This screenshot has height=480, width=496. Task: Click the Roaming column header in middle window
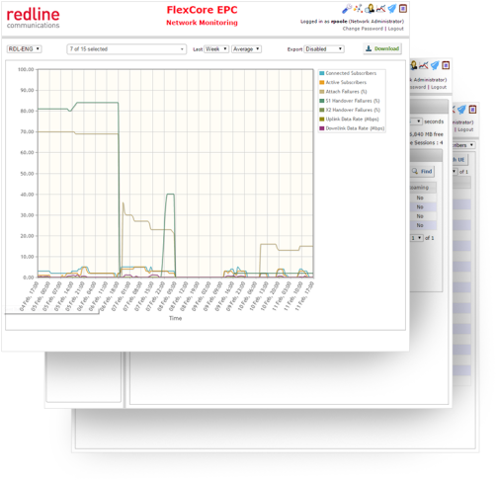[423, 188]
